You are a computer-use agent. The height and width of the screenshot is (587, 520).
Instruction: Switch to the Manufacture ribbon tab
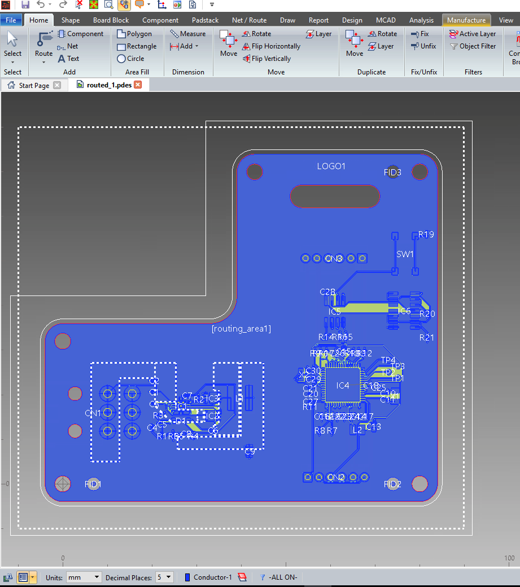(x=466, y=20)
